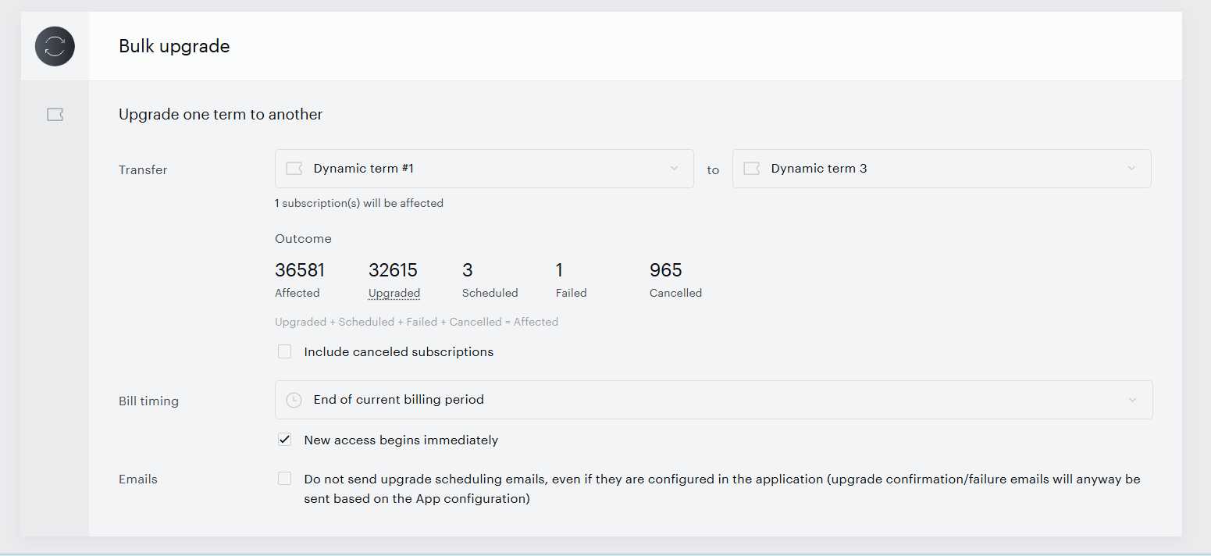Screen dimensions: 1211x556
Task: Open the Dynamic term #1 source dropdown
Action: [x=484, y=169]
